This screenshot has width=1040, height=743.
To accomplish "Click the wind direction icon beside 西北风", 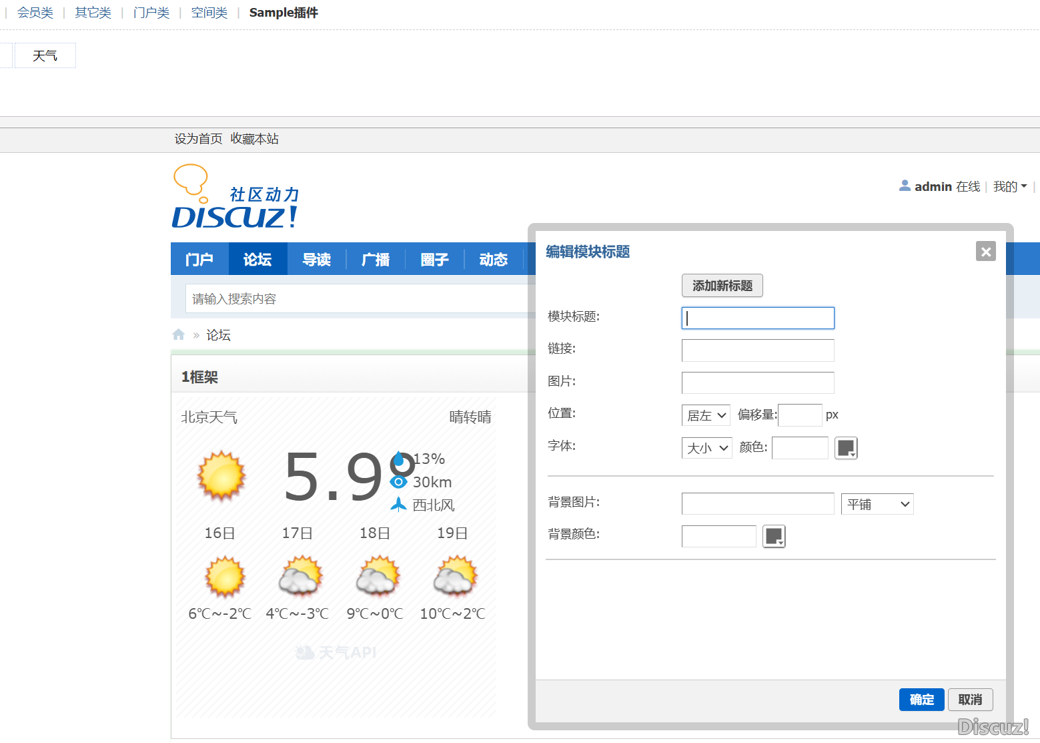I will pyautogui.click(x=398, y=505).
